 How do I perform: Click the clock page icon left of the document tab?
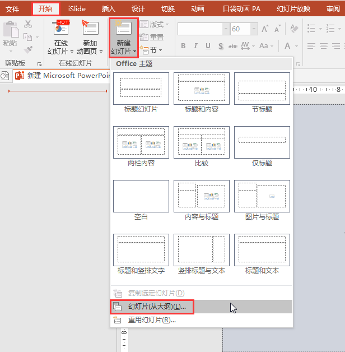pyautogui.click(x=5, y=76)
